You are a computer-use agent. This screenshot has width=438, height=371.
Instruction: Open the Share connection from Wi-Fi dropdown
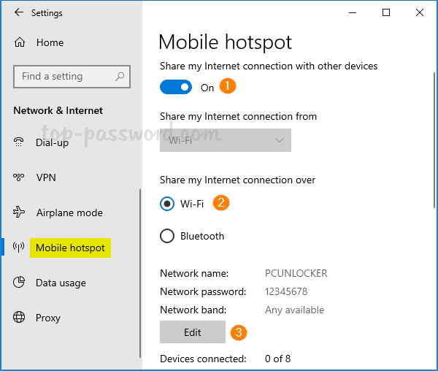(226, 140)
